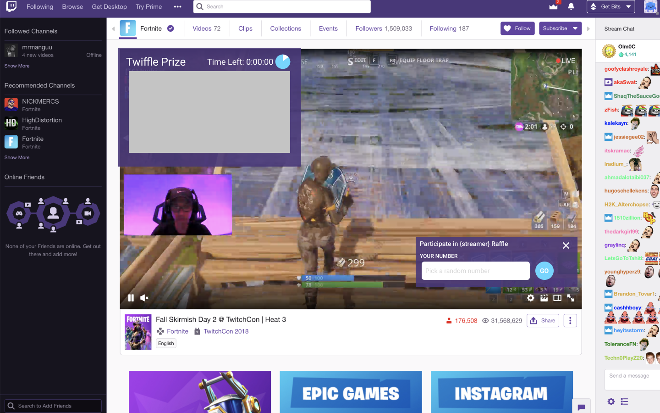Click the Follow heart button
660x413 pixels.
point(517,28)
